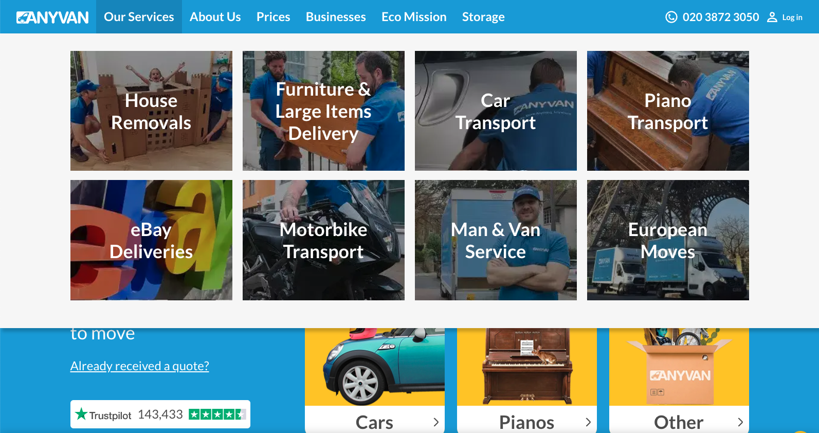Open the European Moves service tile

click(x=668, y=240)
